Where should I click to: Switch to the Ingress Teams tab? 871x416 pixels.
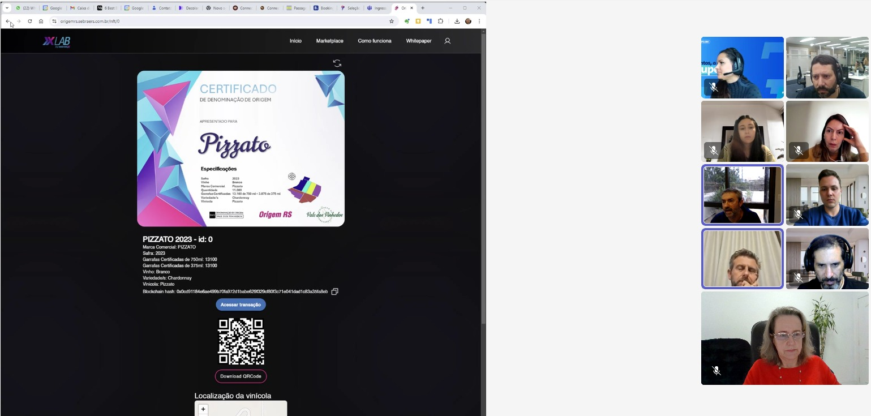pyautogui.click(x=377, y=8)
